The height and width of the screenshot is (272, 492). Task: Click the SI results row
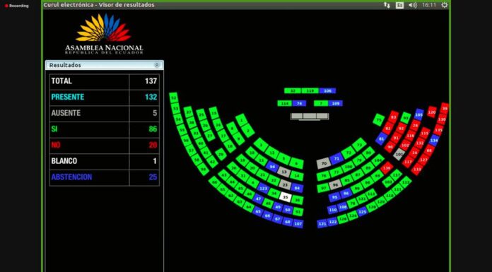[x=105, y=129]
